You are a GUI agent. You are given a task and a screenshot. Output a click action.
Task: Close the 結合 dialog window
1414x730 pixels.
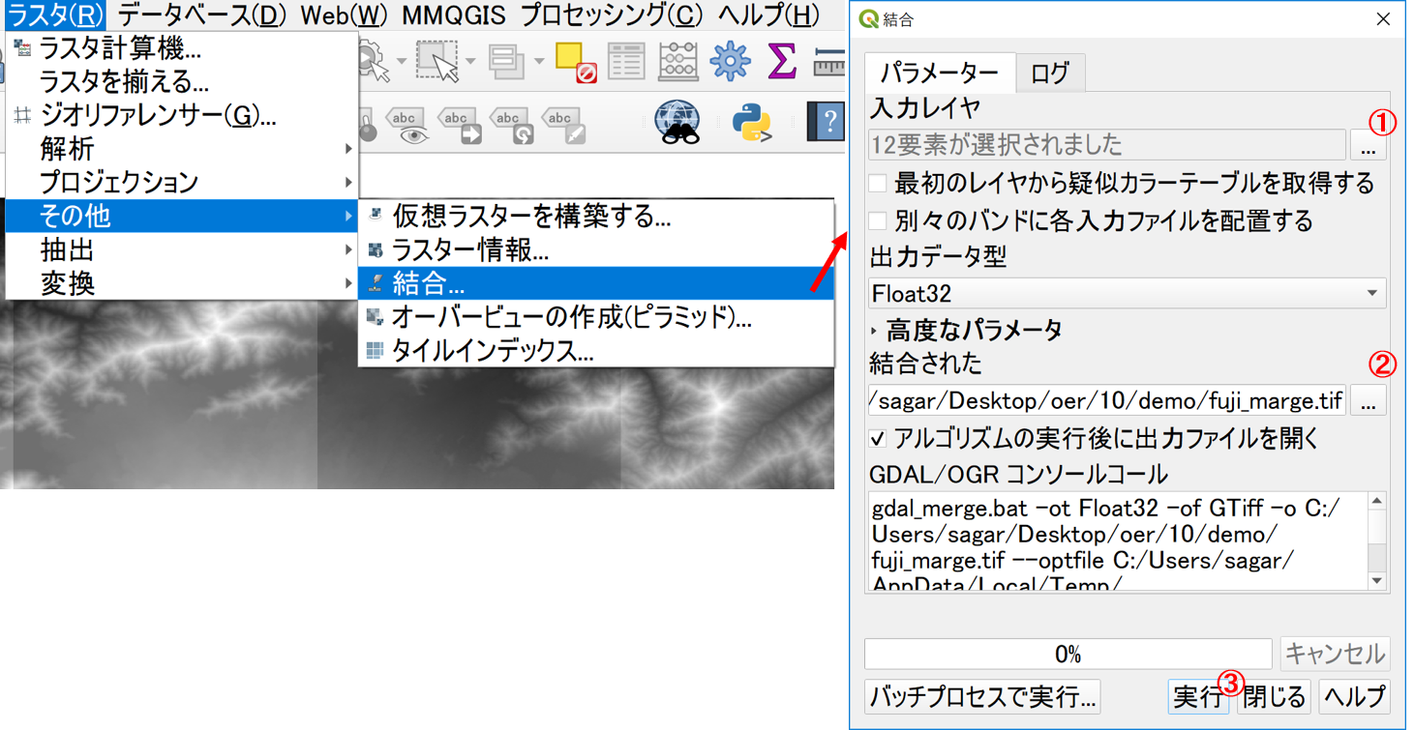coord(1383,19)
